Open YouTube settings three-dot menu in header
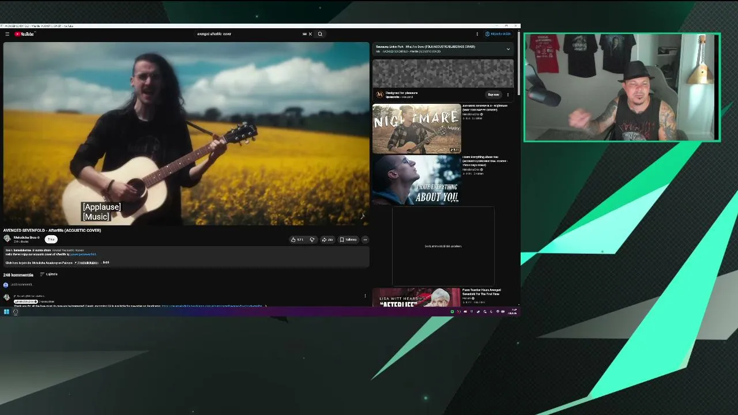This screenshot has height=415, width=738. pos(477,34)
